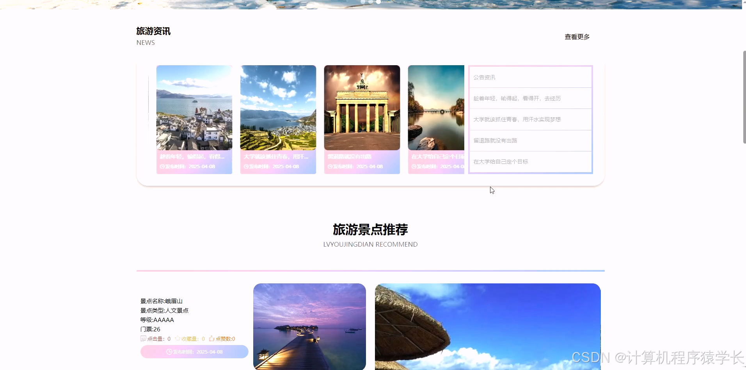Image resolution: width=746 pixels, height=370 pixels.
Task: Click the clock icon on the 留退路就没有出路 card
Action: pyautogui.click(x=330, y=166)
